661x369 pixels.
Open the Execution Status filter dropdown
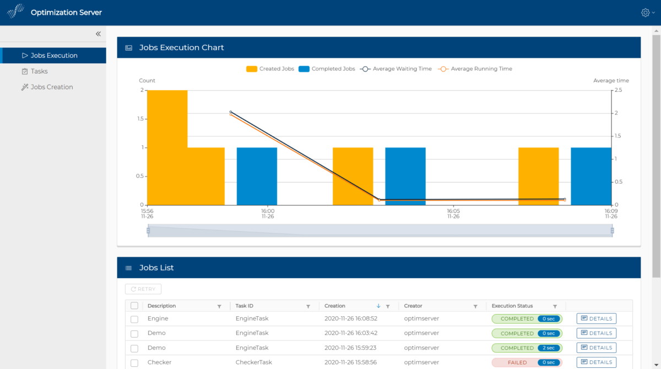pyautogui.click(x=555, y=306)
